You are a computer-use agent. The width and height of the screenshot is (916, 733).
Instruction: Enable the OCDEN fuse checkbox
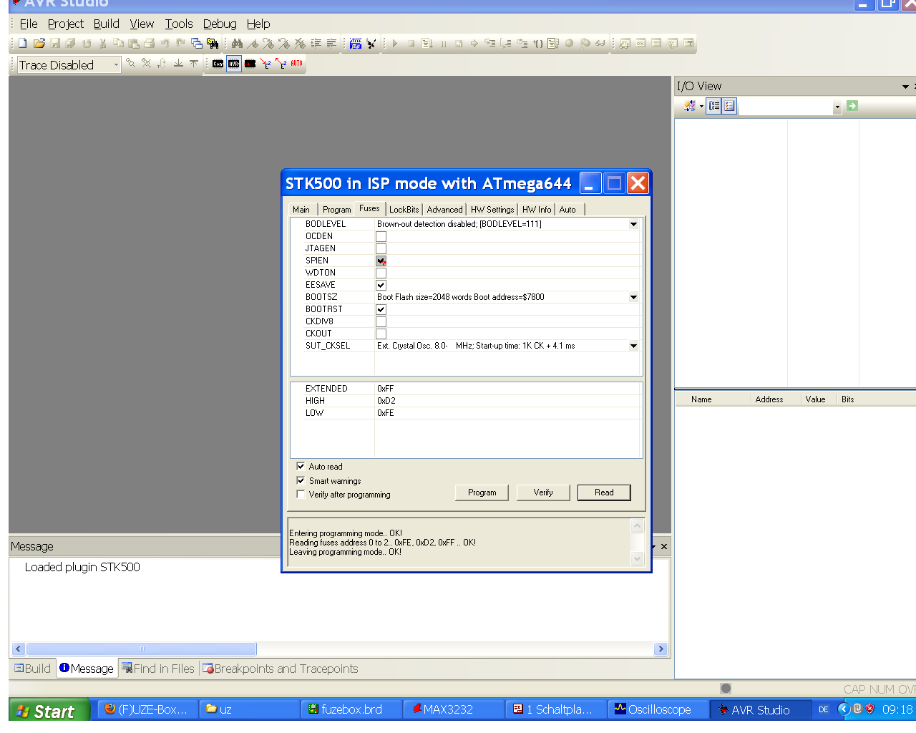381,236
